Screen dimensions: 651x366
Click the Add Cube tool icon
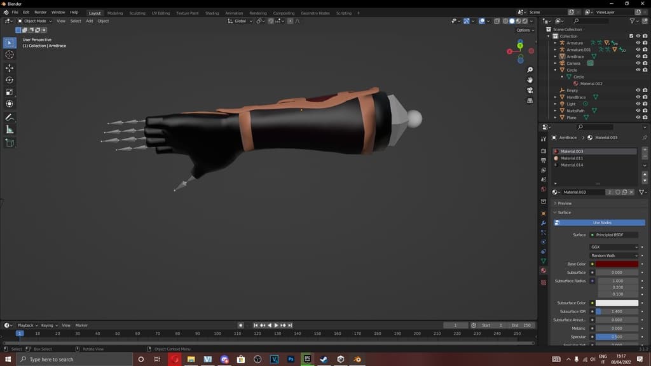click(x=10, y=143)
